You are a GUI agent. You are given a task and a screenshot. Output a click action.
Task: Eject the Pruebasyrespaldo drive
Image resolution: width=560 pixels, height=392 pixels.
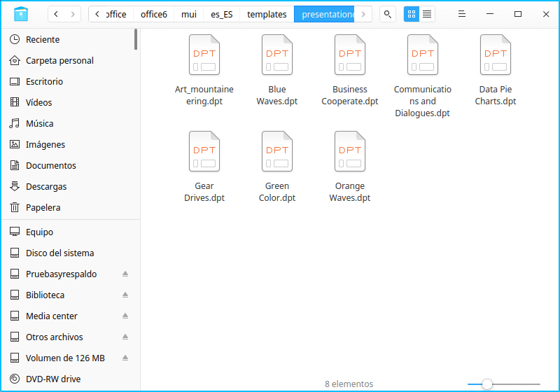pyautogui.click(x=125, y=274)
